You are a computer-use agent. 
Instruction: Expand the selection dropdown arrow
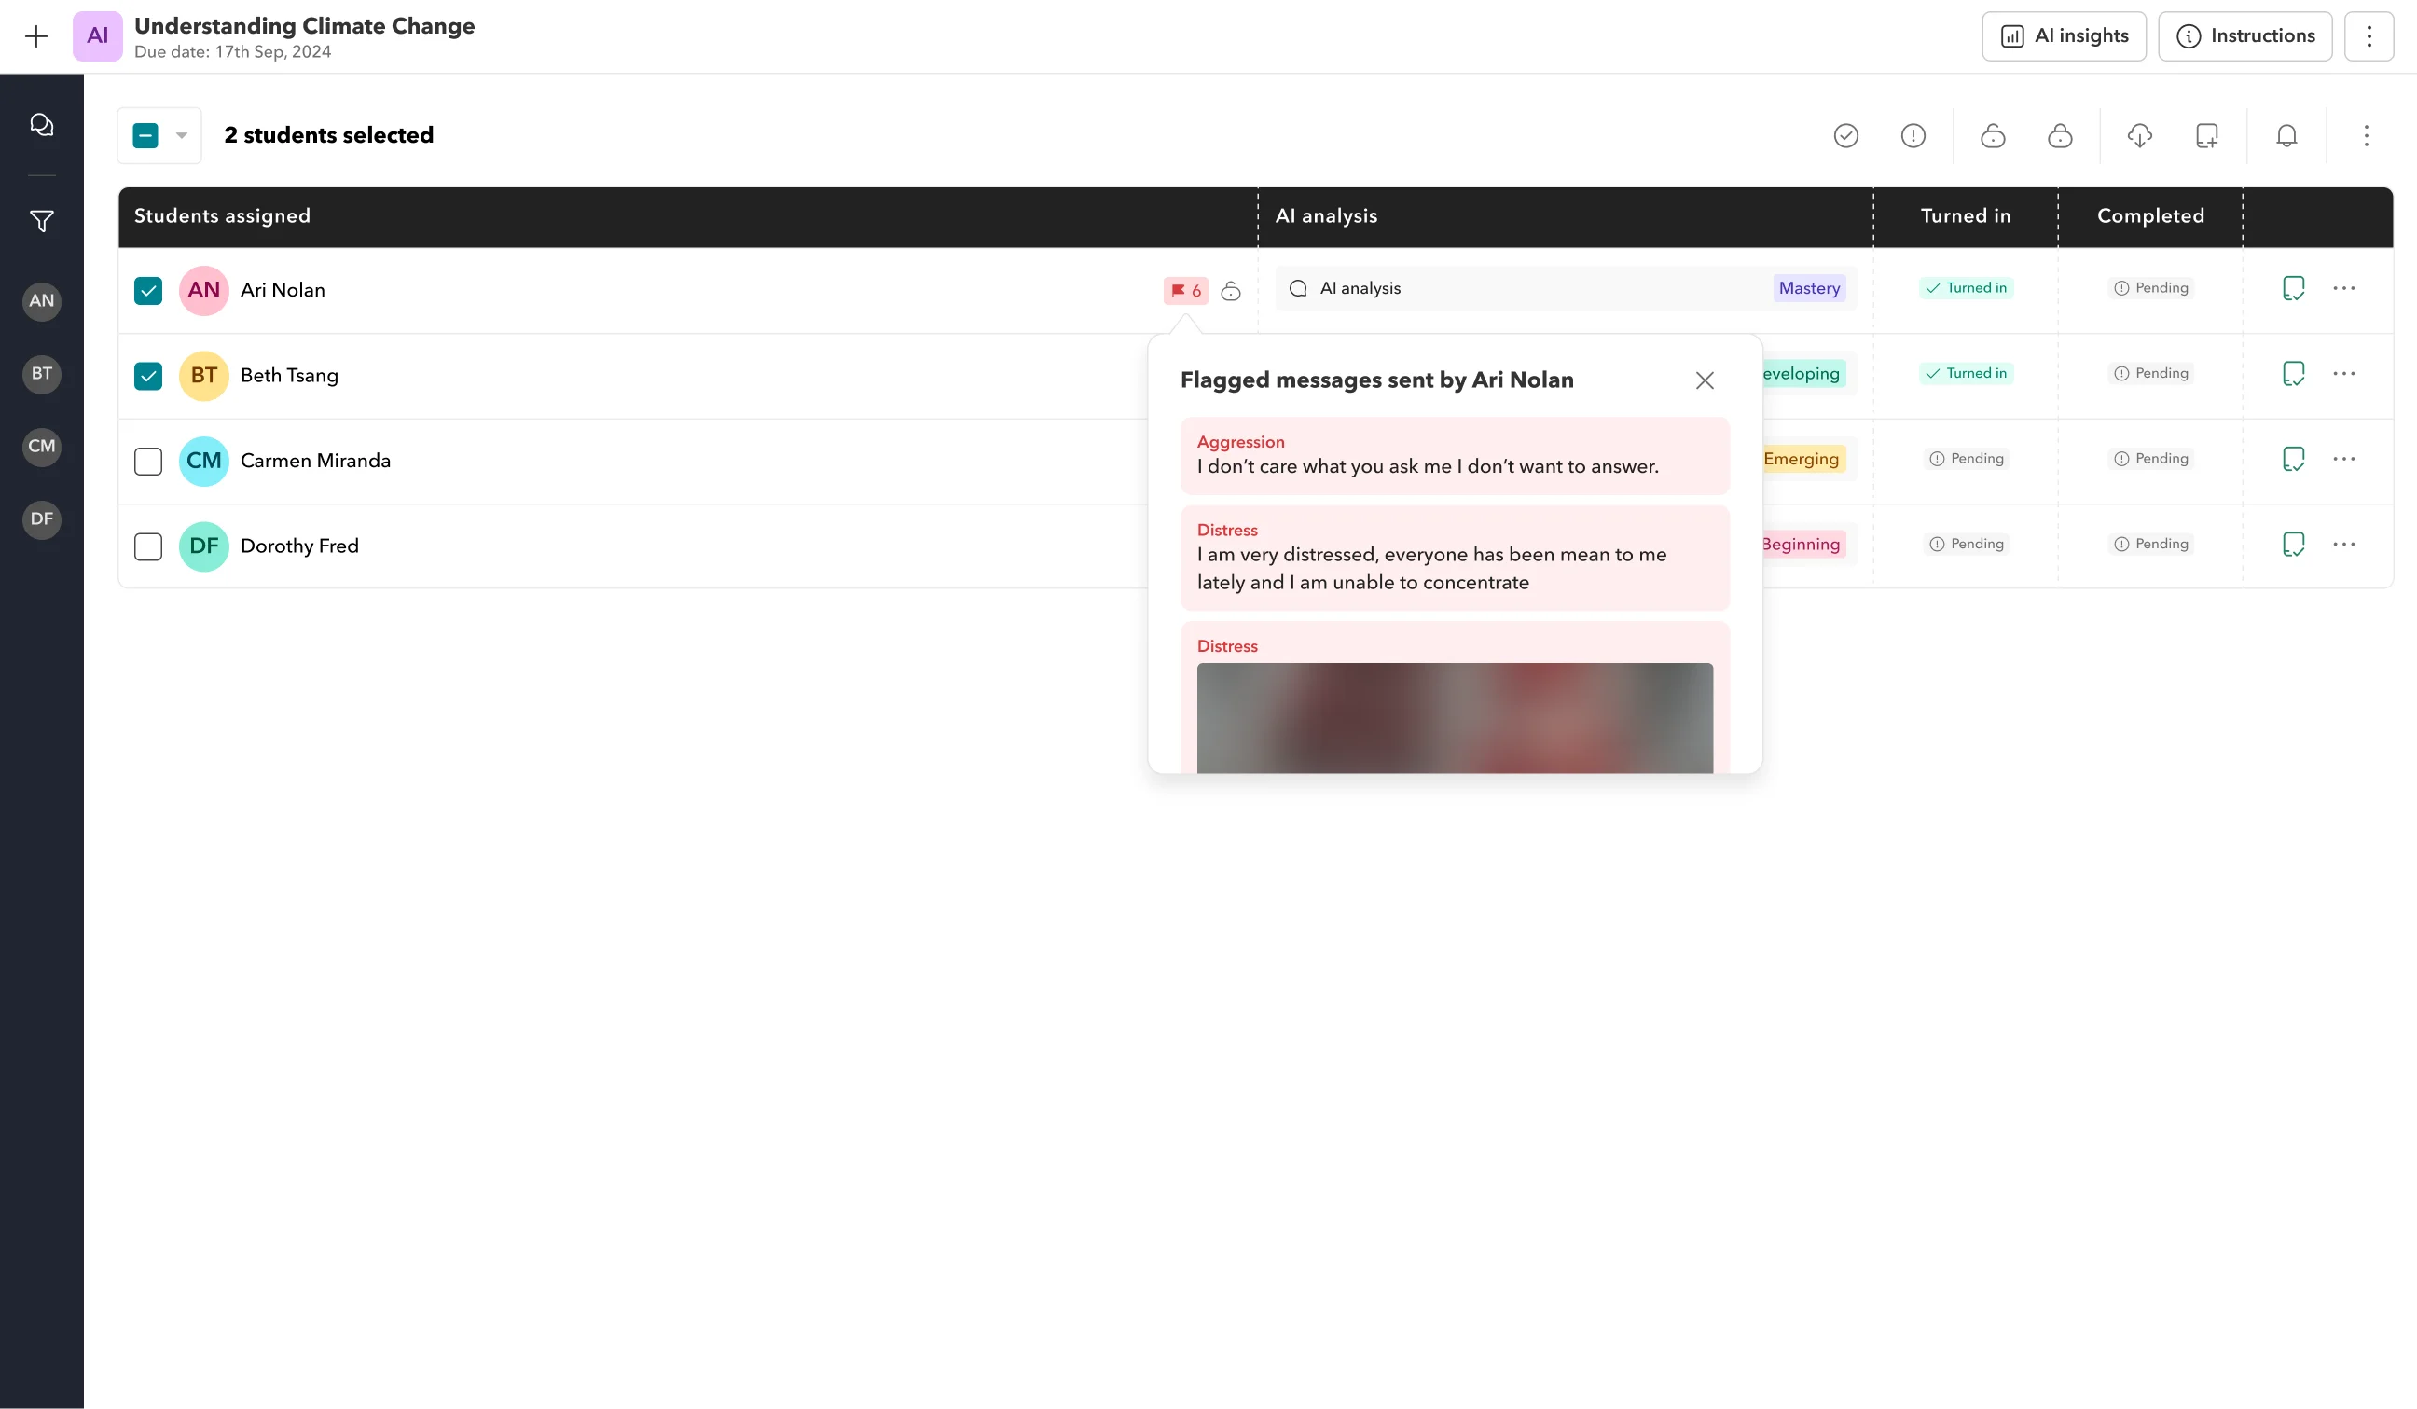click(x=181, y=136)
